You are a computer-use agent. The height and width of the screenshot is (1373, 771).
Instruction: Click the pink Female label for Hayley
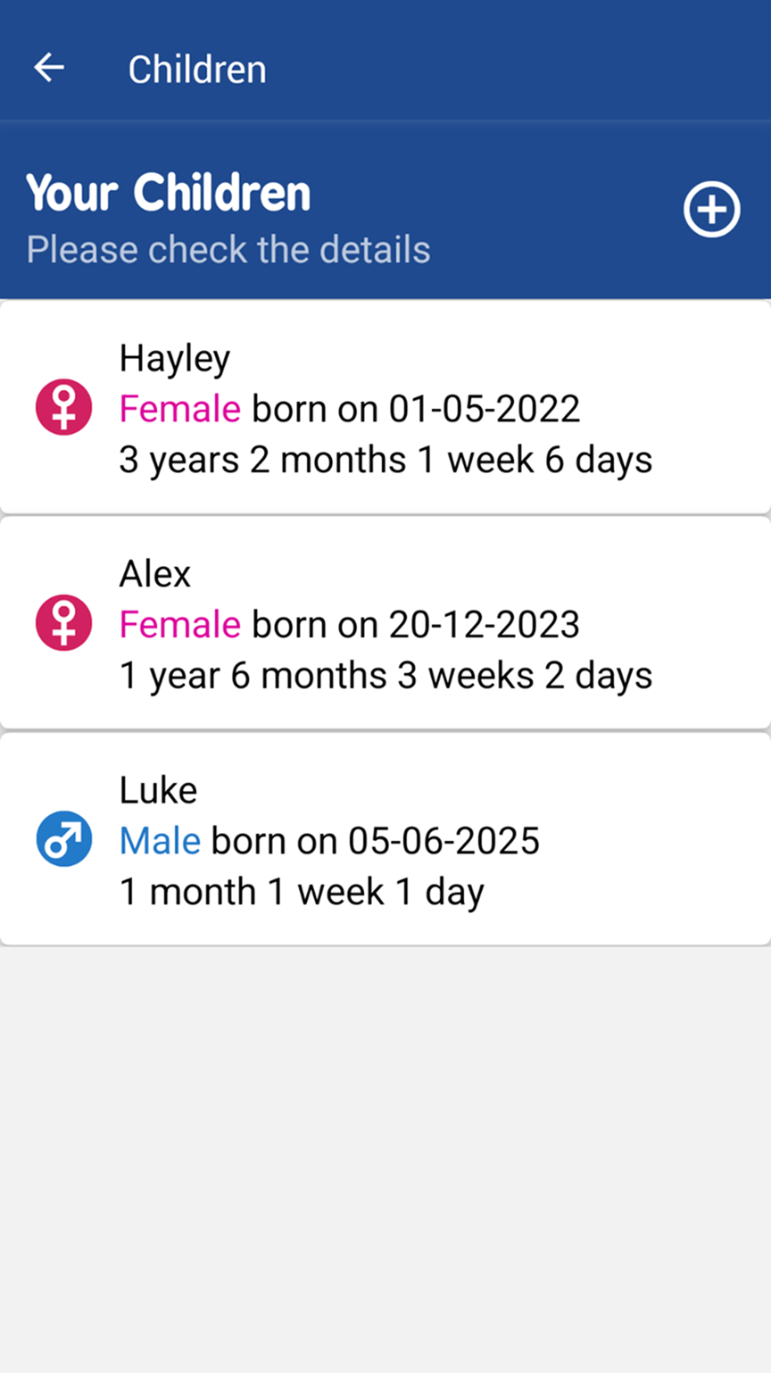point(179,409)
